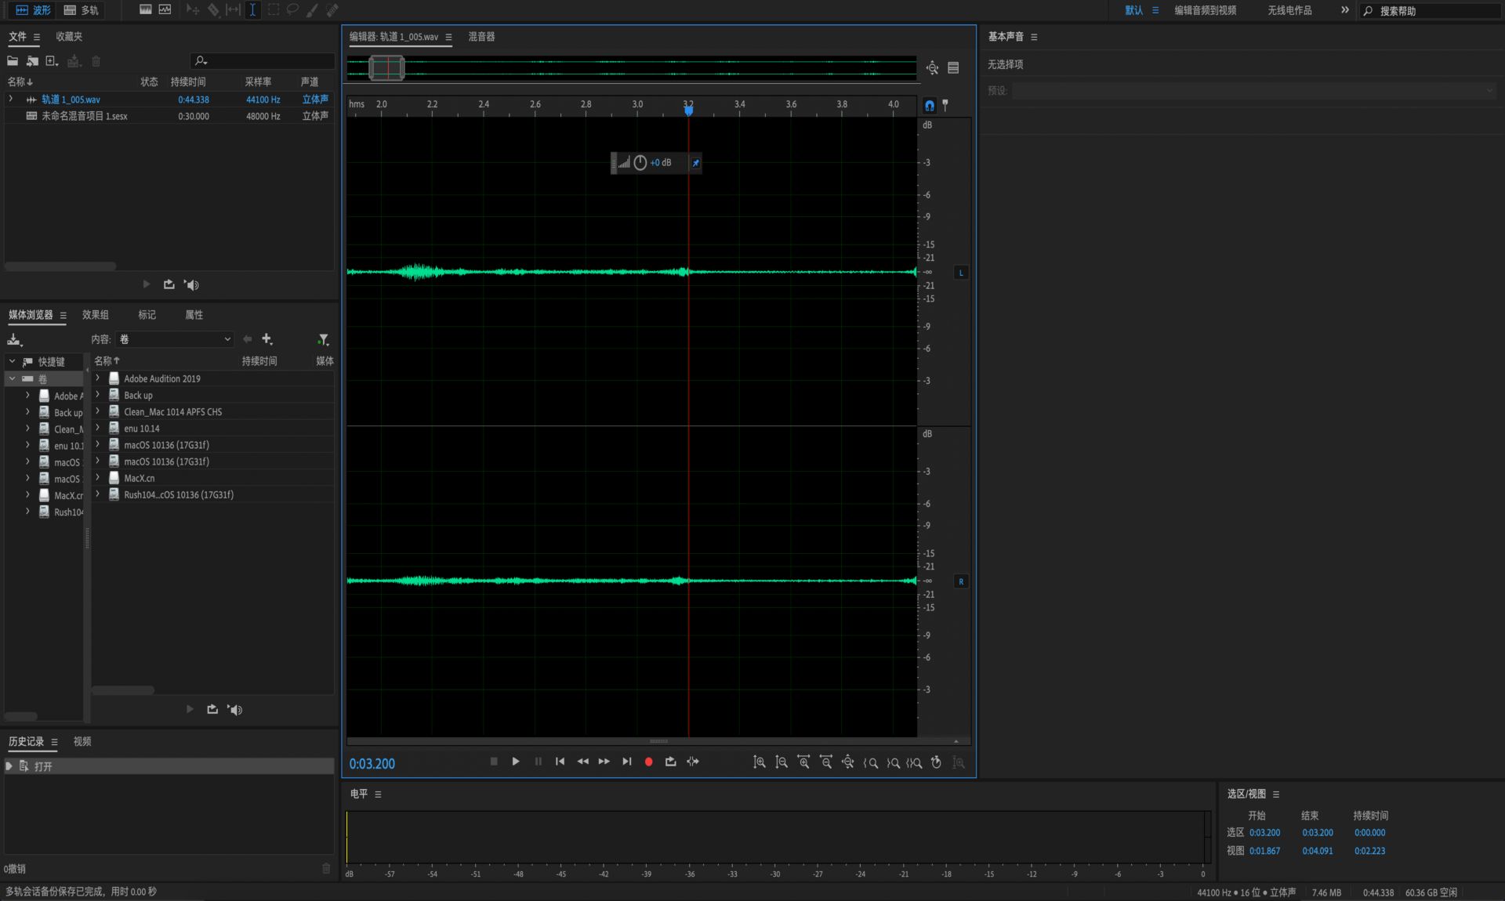Toggle the left channel L button
This screenshot has height=901, width=1505.
point(961,273)
